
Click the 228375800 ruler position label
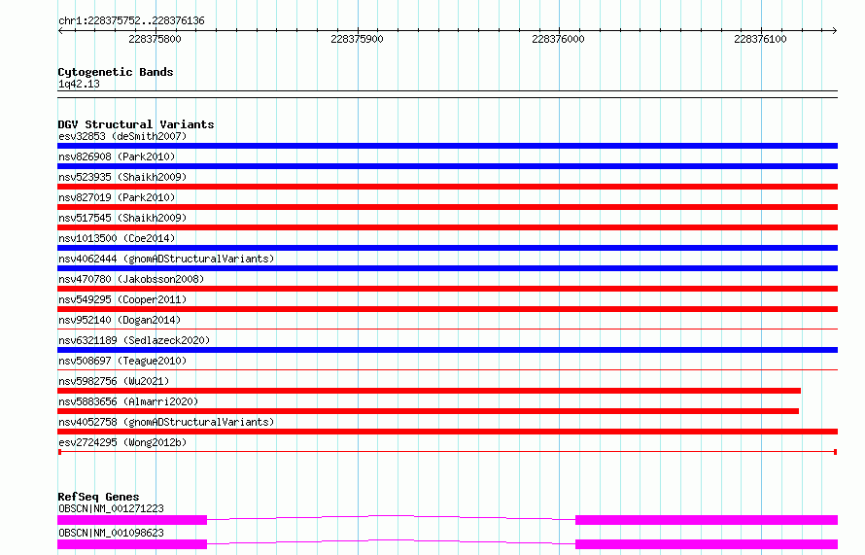pyautogui.click(x=155, y=39)
